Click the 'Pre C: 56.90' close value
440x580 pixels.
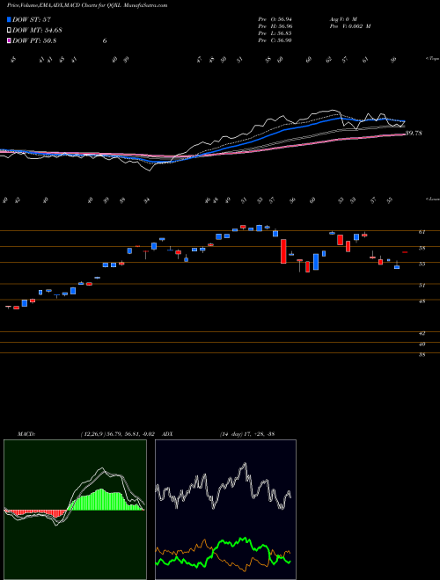click(x=275, y=40)
